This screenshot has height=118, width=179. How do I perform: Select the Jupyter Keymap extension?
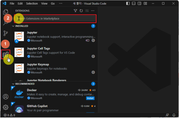[x=38, y=65]
